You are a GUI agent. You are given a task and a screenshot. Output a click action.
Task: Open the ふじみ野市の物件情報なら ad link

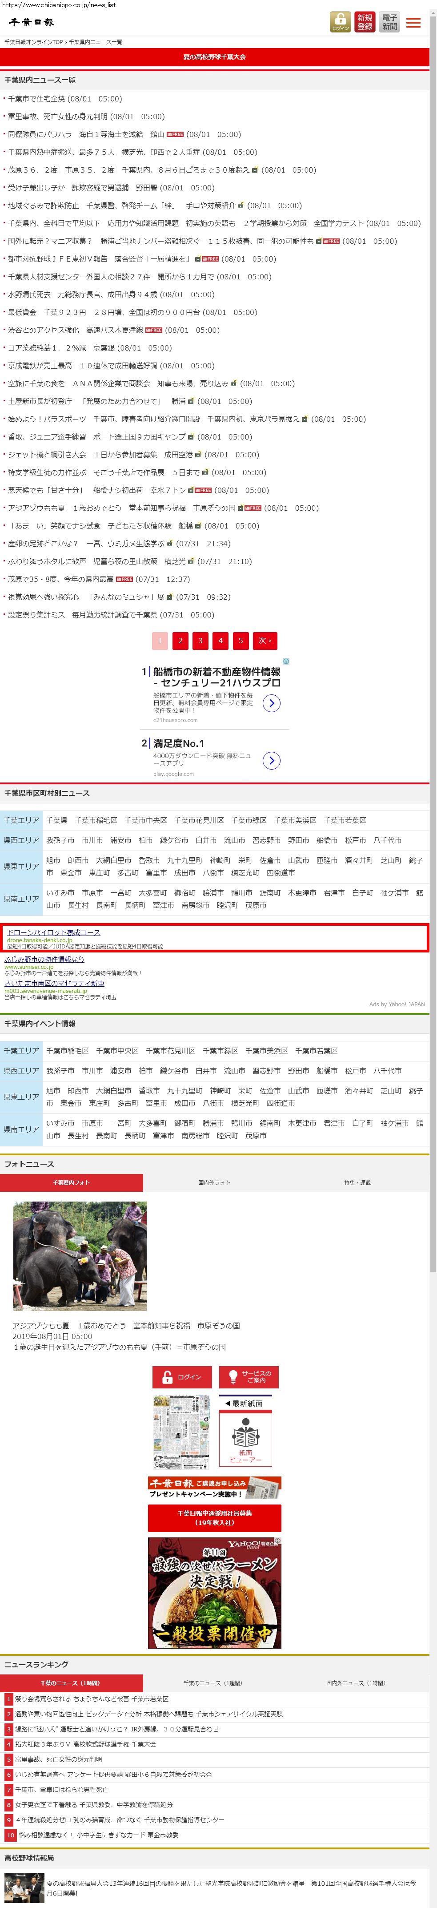pyautogui.click(x=44, y=959)
